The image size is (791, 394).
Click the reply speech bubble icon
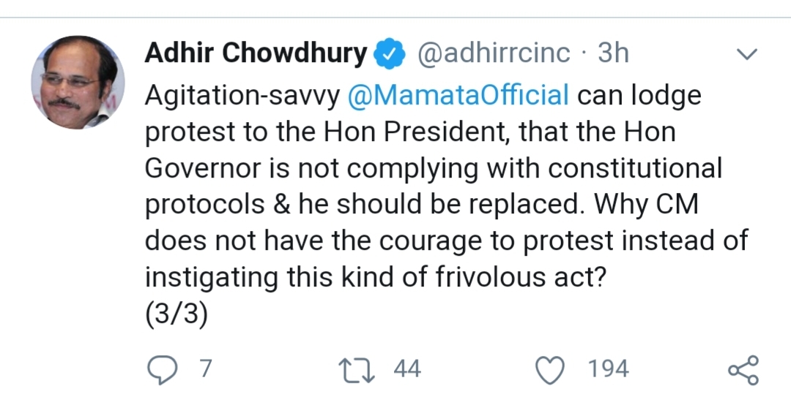pyautogui.click(x=162, y=370)
